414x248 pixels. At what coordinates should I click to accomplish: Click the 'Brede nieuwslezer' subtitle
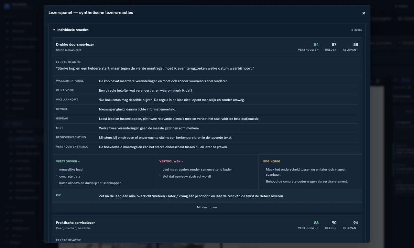point(69,50)
